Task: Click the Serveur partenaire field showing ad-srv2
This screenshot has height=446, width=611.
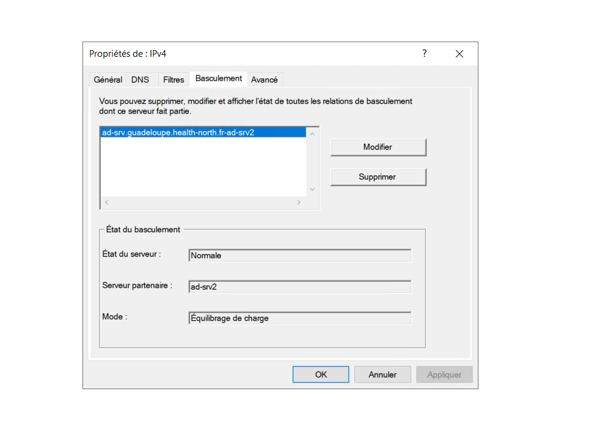Action: [x=299, y=287]
